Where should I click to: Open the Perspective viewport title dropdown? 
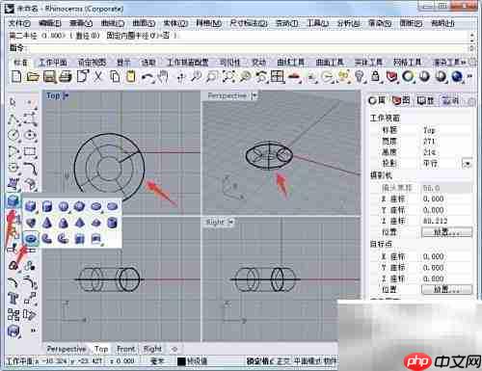tap(254, 95)
